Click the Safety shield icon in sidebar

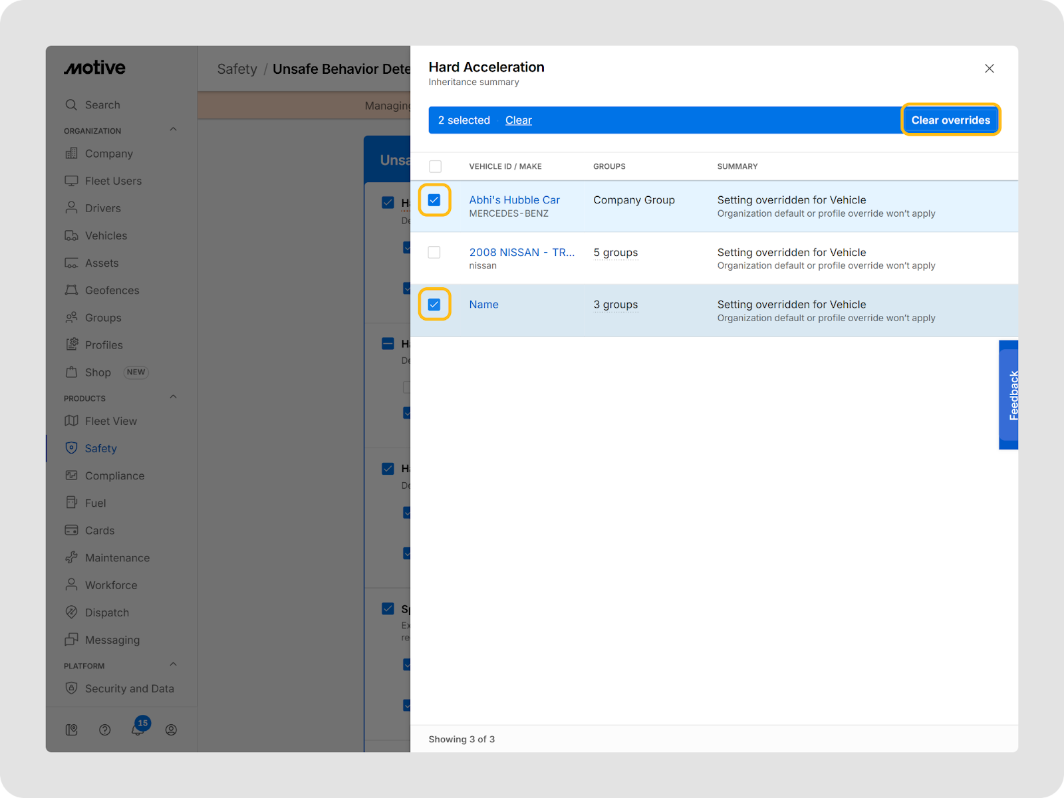(x=71, y=448)
